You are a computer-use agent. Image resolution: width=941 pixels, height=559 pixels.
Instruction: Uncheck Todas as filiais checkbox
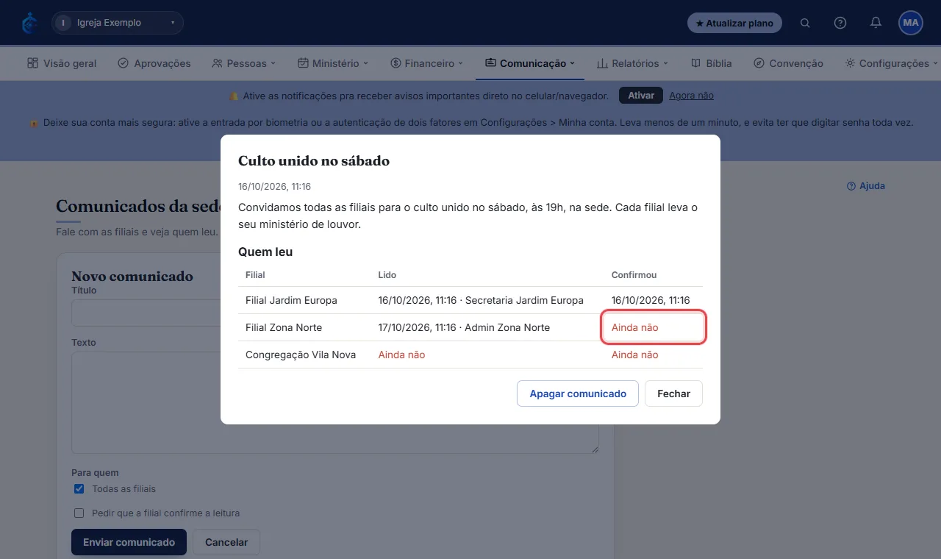click(79, 489)
